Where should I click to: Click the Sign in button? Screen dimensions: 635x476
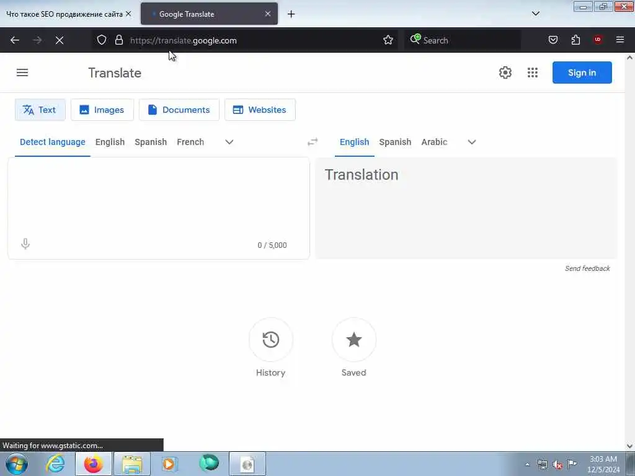(x=582, y=73)
